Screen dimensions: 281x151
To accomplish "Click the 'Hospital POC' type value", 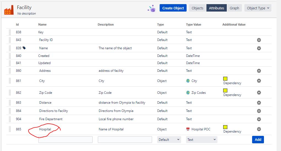I will (201, 129).
